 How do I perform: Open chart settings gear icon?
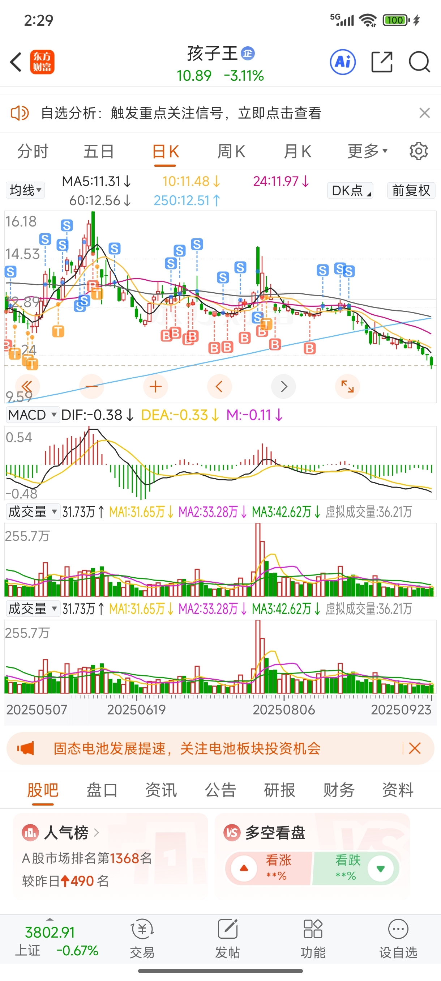pyautogui.click(x=419, y=151)
